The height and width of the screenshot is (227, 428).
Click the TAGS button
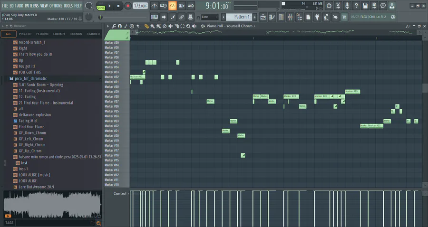pos(10,223)
